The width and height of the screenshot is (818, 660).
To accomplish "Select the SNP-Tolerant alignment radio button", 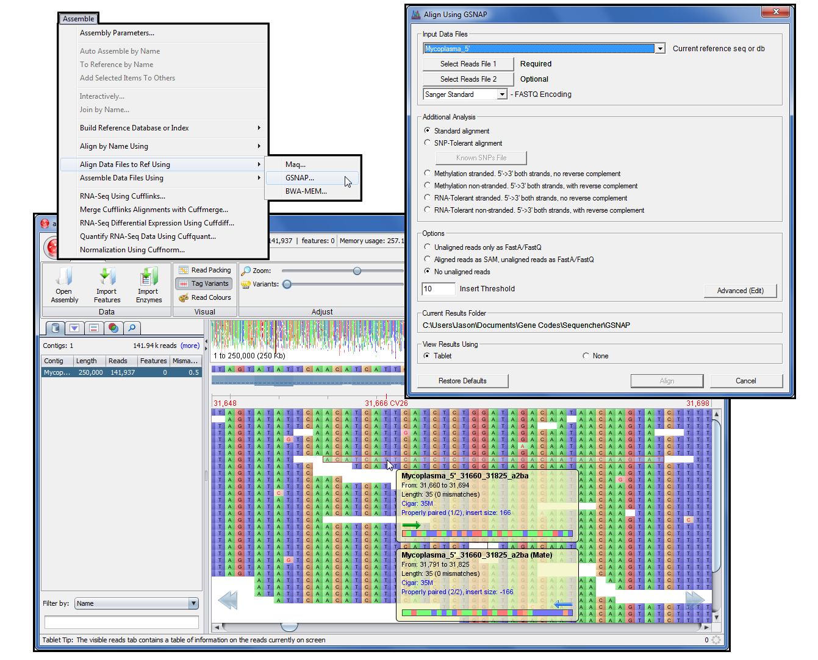I will [427, 143].
